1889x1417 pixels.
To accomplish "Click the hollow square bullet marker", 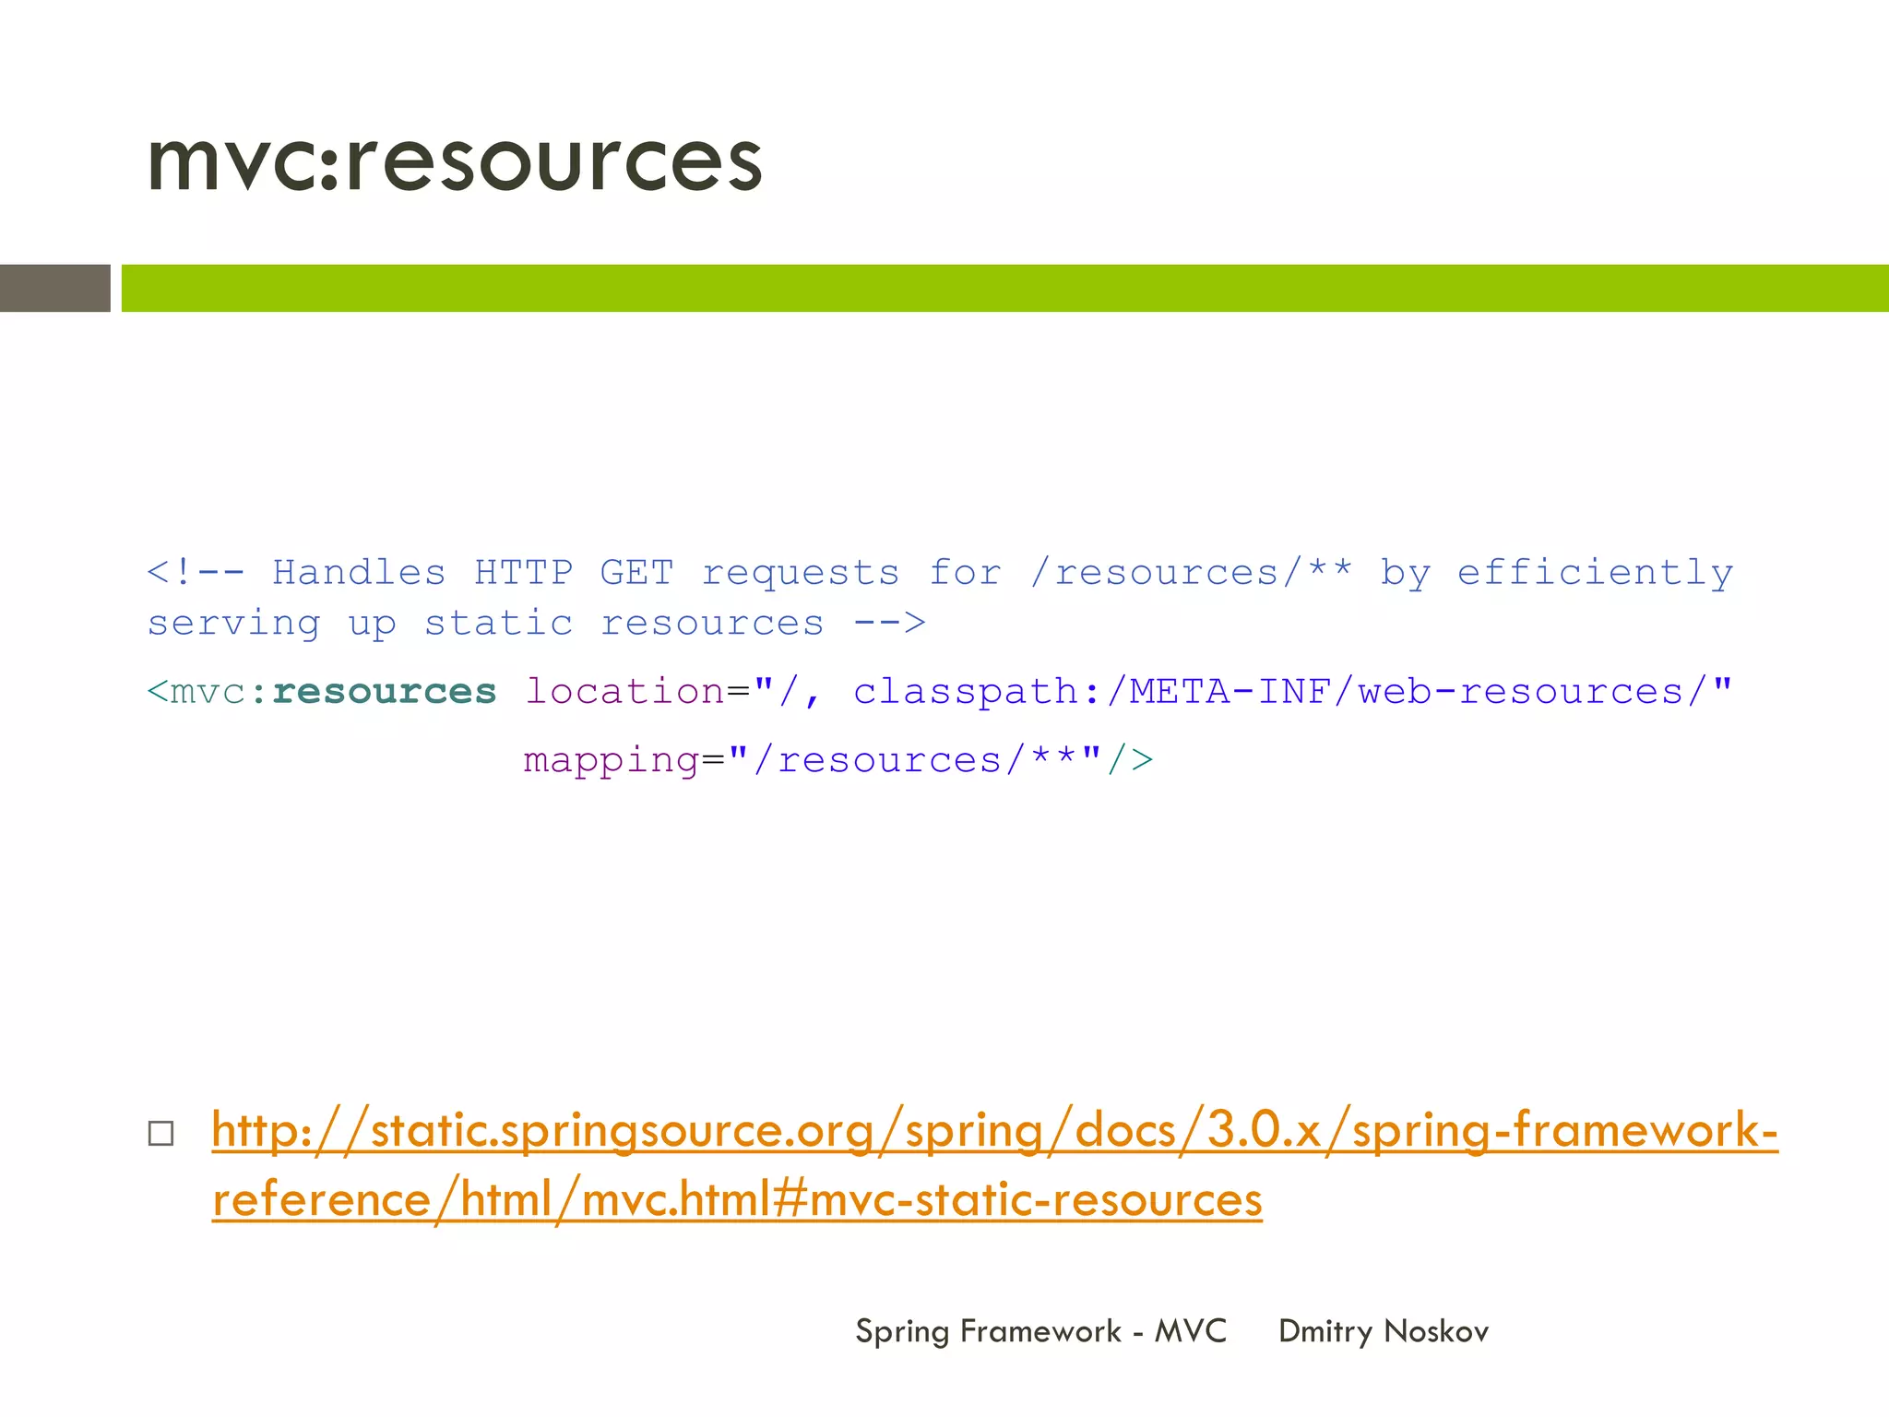I will pos(160,1133).
